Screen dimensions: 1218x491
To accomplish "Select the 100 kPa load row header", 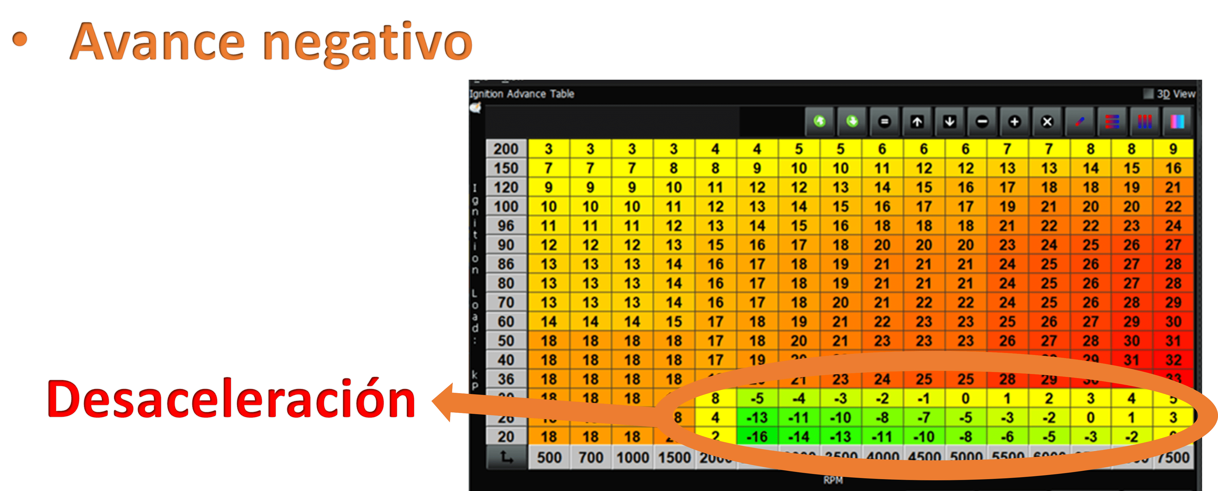I will pos(506,206).
